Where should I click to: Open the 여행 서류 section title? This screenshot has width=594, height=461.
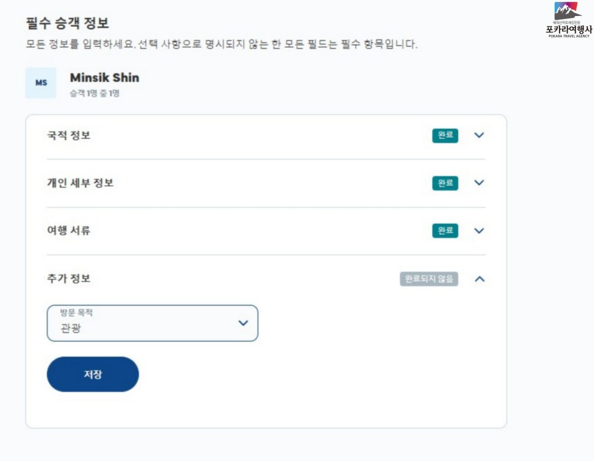pos(69,230)
